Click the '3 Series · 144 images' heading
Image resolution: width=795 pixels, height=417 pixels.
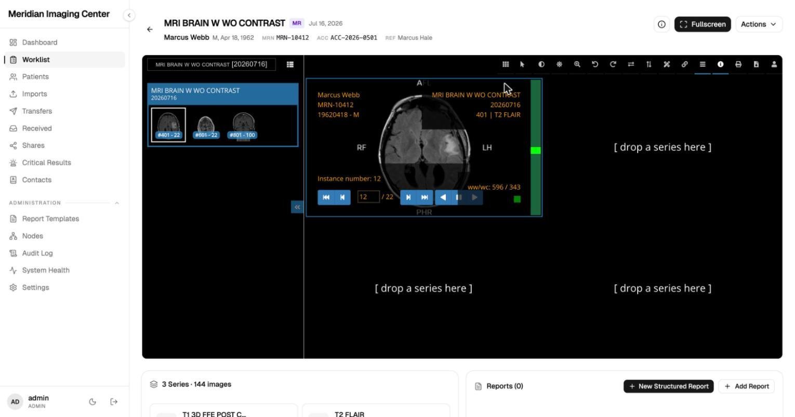click(196, 384)
